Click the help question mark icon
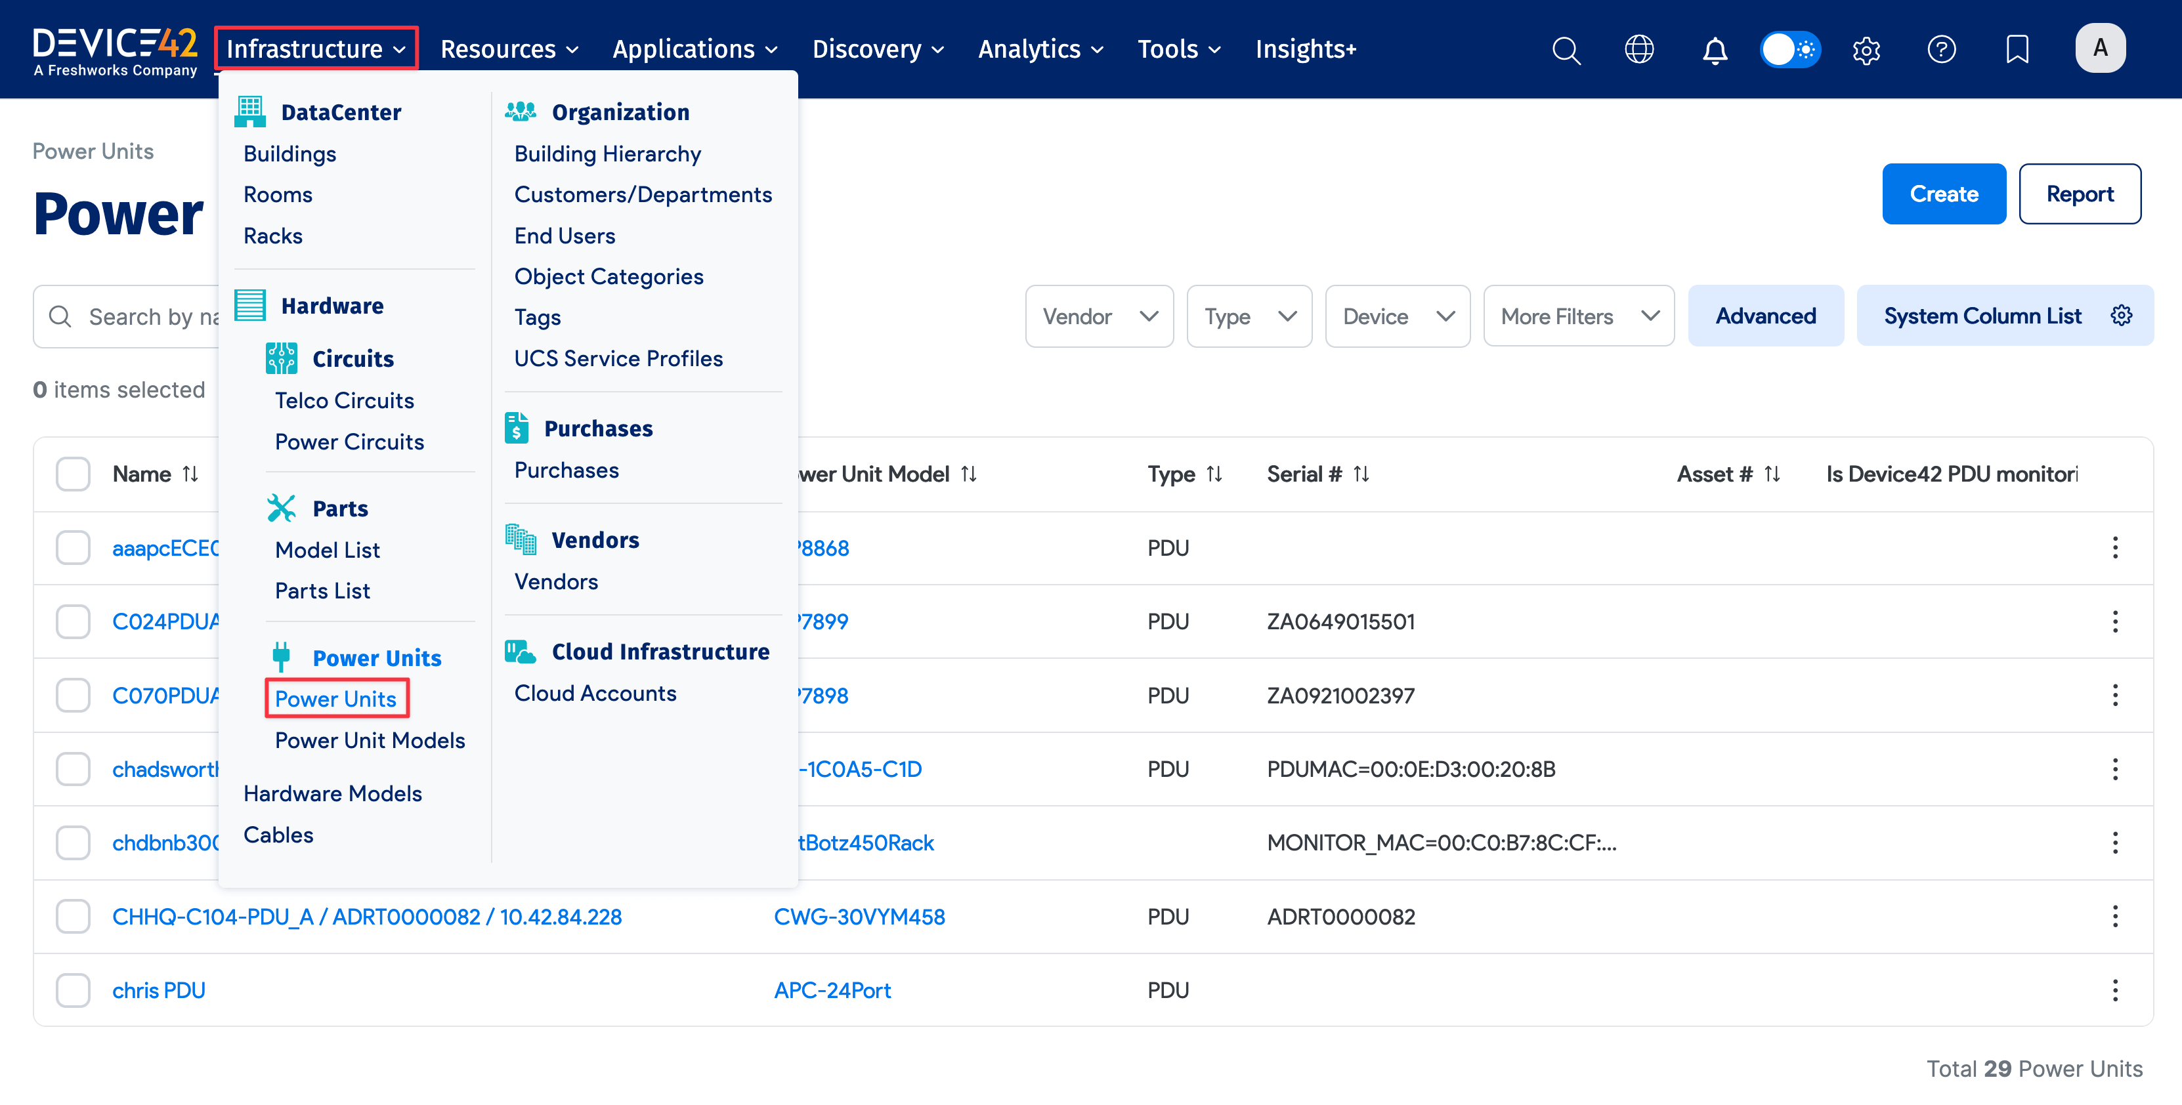This screenshot has width=2182, height=1105. click(x=1940, y=50)
